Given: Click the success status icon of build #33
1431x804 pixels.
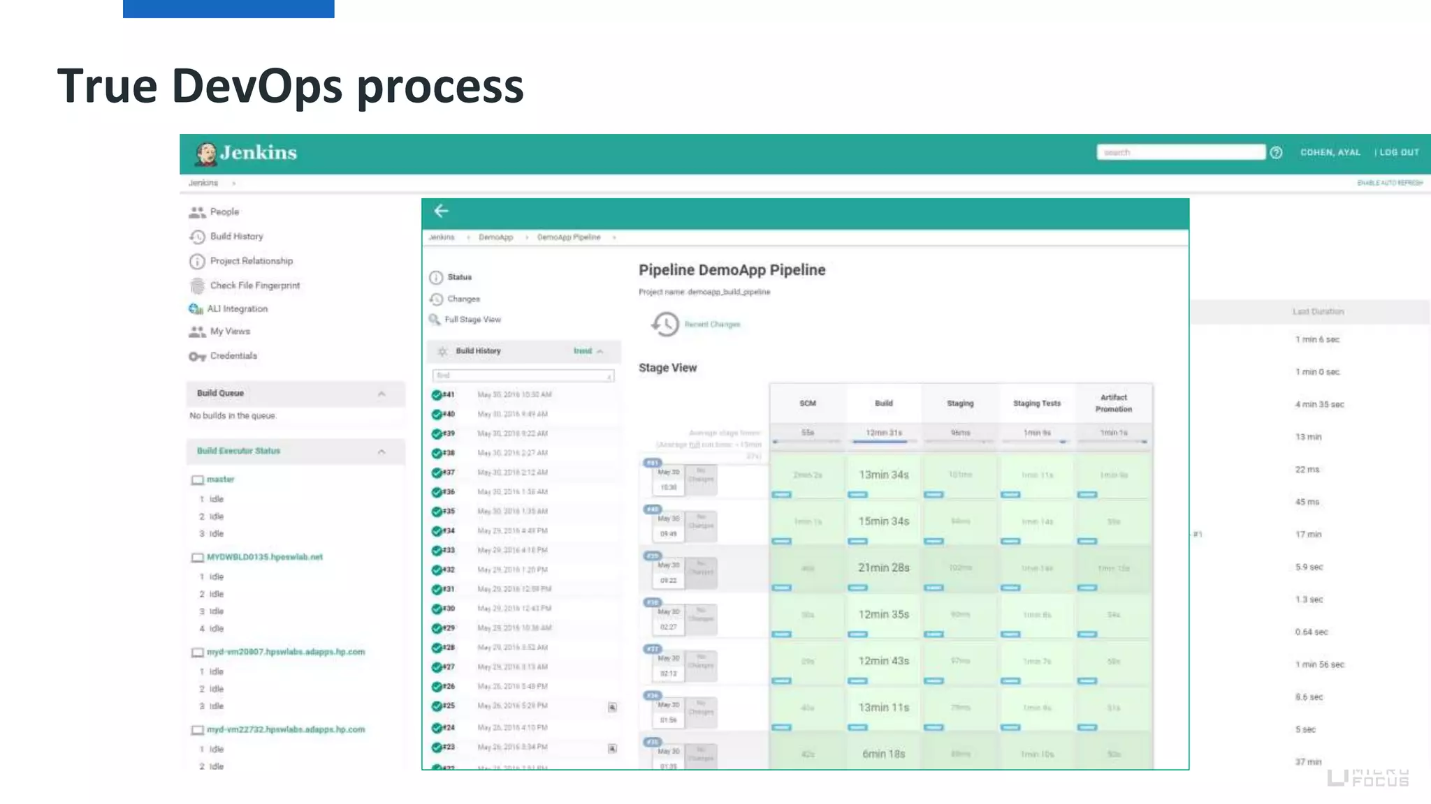Looking at the screenshot, I should point(437,551).
